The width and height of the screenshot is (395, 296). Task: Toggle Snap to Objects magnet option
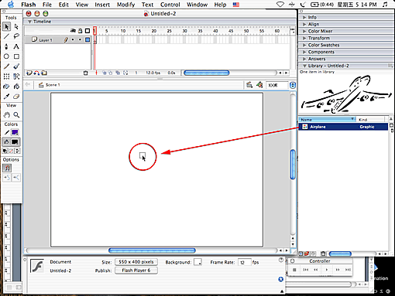[7, 168]
